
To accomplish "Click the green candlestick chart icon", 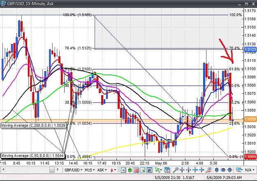I will click(130, 170).
